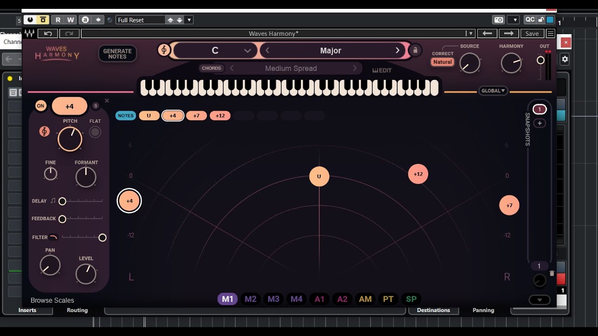Toggle the plugin bypass power button
This screenshot has width=598, height=336.
point(30,20)
